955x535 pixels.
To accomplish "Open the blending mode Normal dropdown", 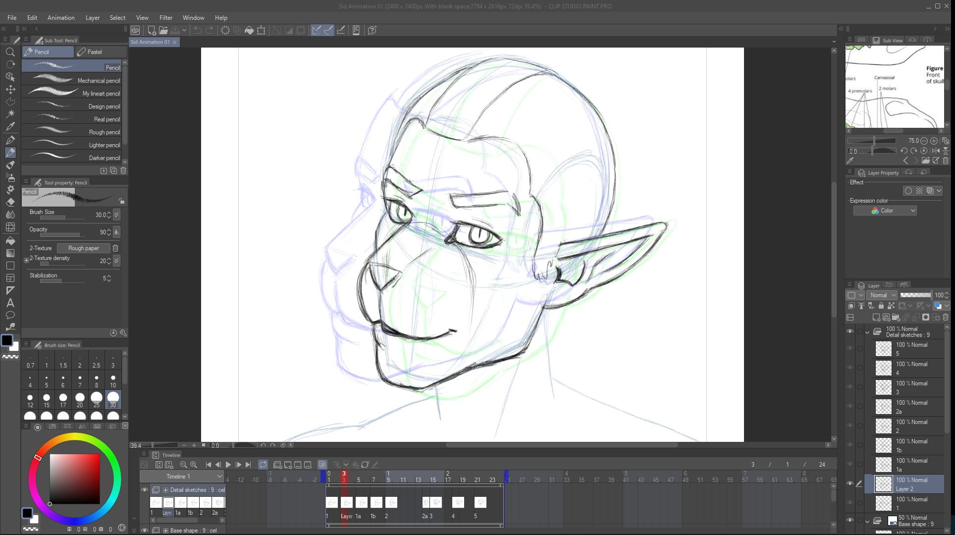I will coord(883,295).
